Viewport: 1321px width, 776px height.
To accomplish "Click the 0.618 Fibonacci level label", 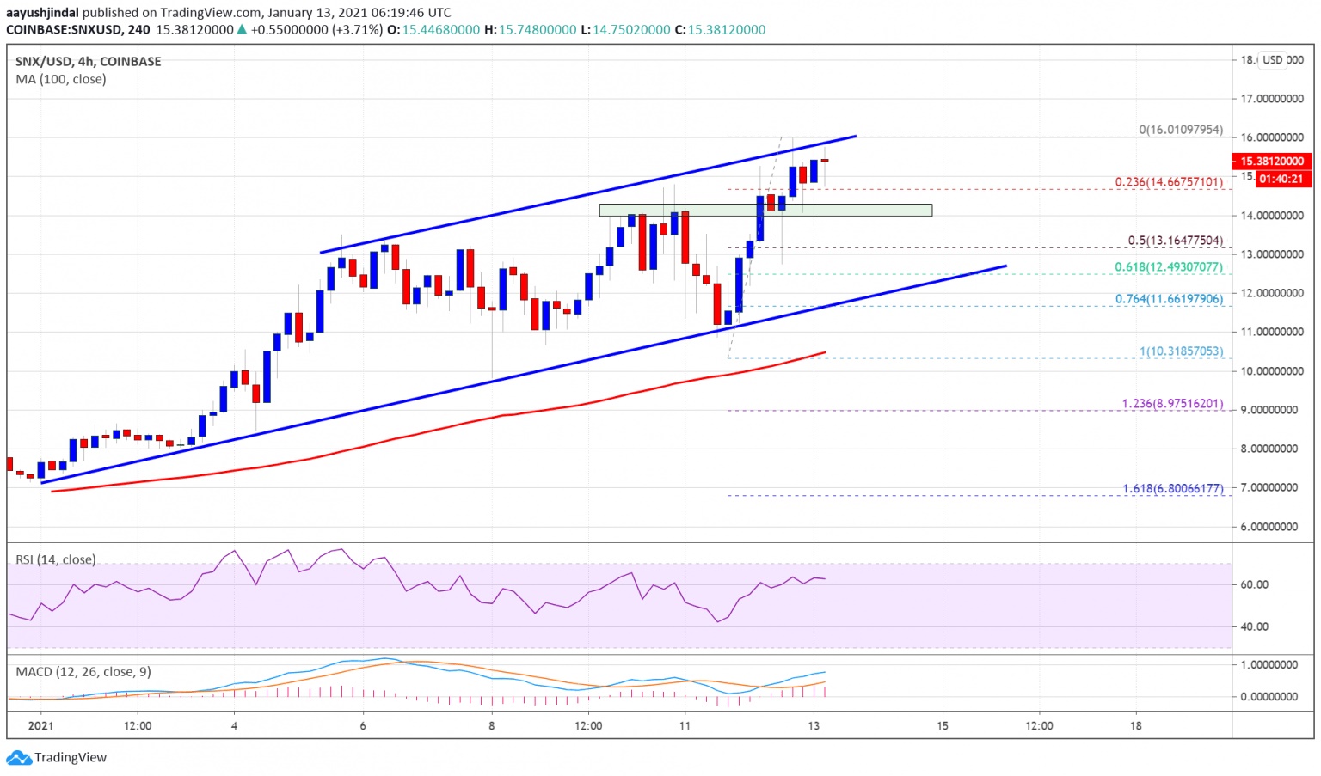I will click(1168, 266).
